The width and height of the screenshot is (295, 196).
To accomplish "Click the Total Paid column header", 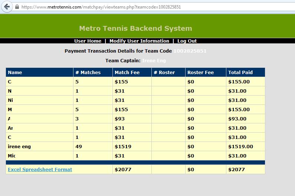I will click(240, 72).
